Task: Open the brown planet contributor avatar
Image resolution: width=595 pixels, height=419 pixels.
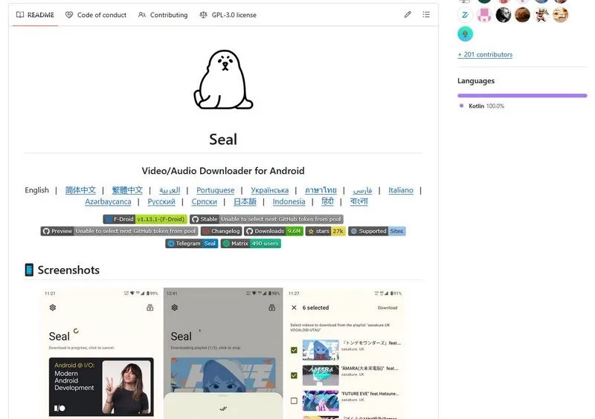Action: tap(522, 15)
